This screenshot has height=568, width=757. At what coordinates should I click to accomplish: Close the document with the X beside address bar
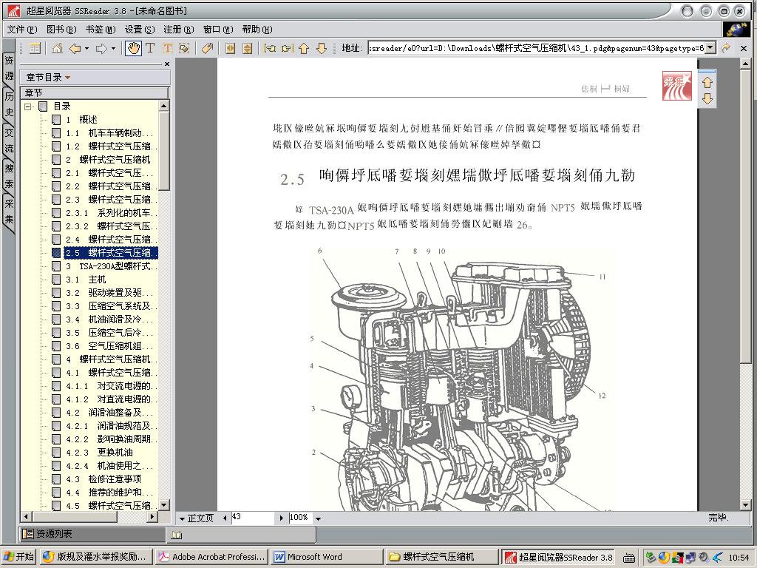point(744,48)
